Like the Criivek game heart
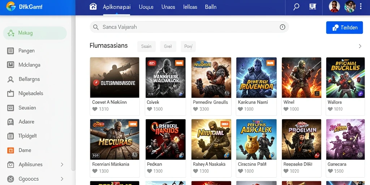This screenshot has width=370, height=185. (149, 109)
